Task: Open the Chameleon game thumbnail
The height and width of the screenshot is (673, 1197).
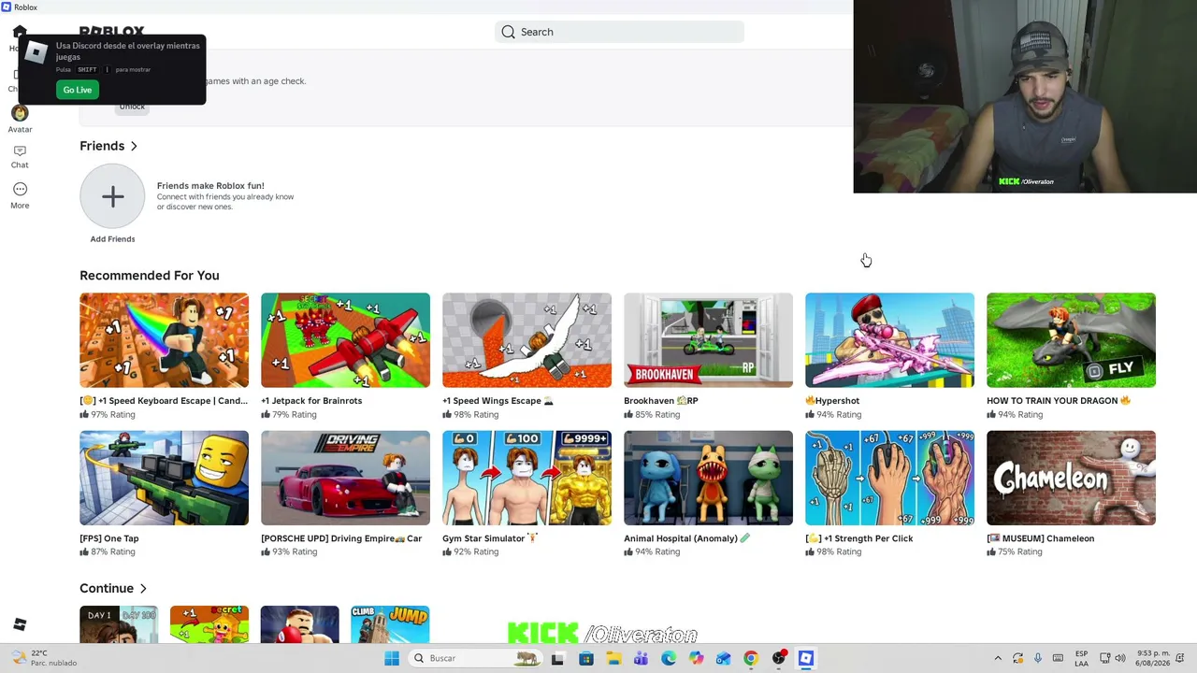Action: point(1071,478)
